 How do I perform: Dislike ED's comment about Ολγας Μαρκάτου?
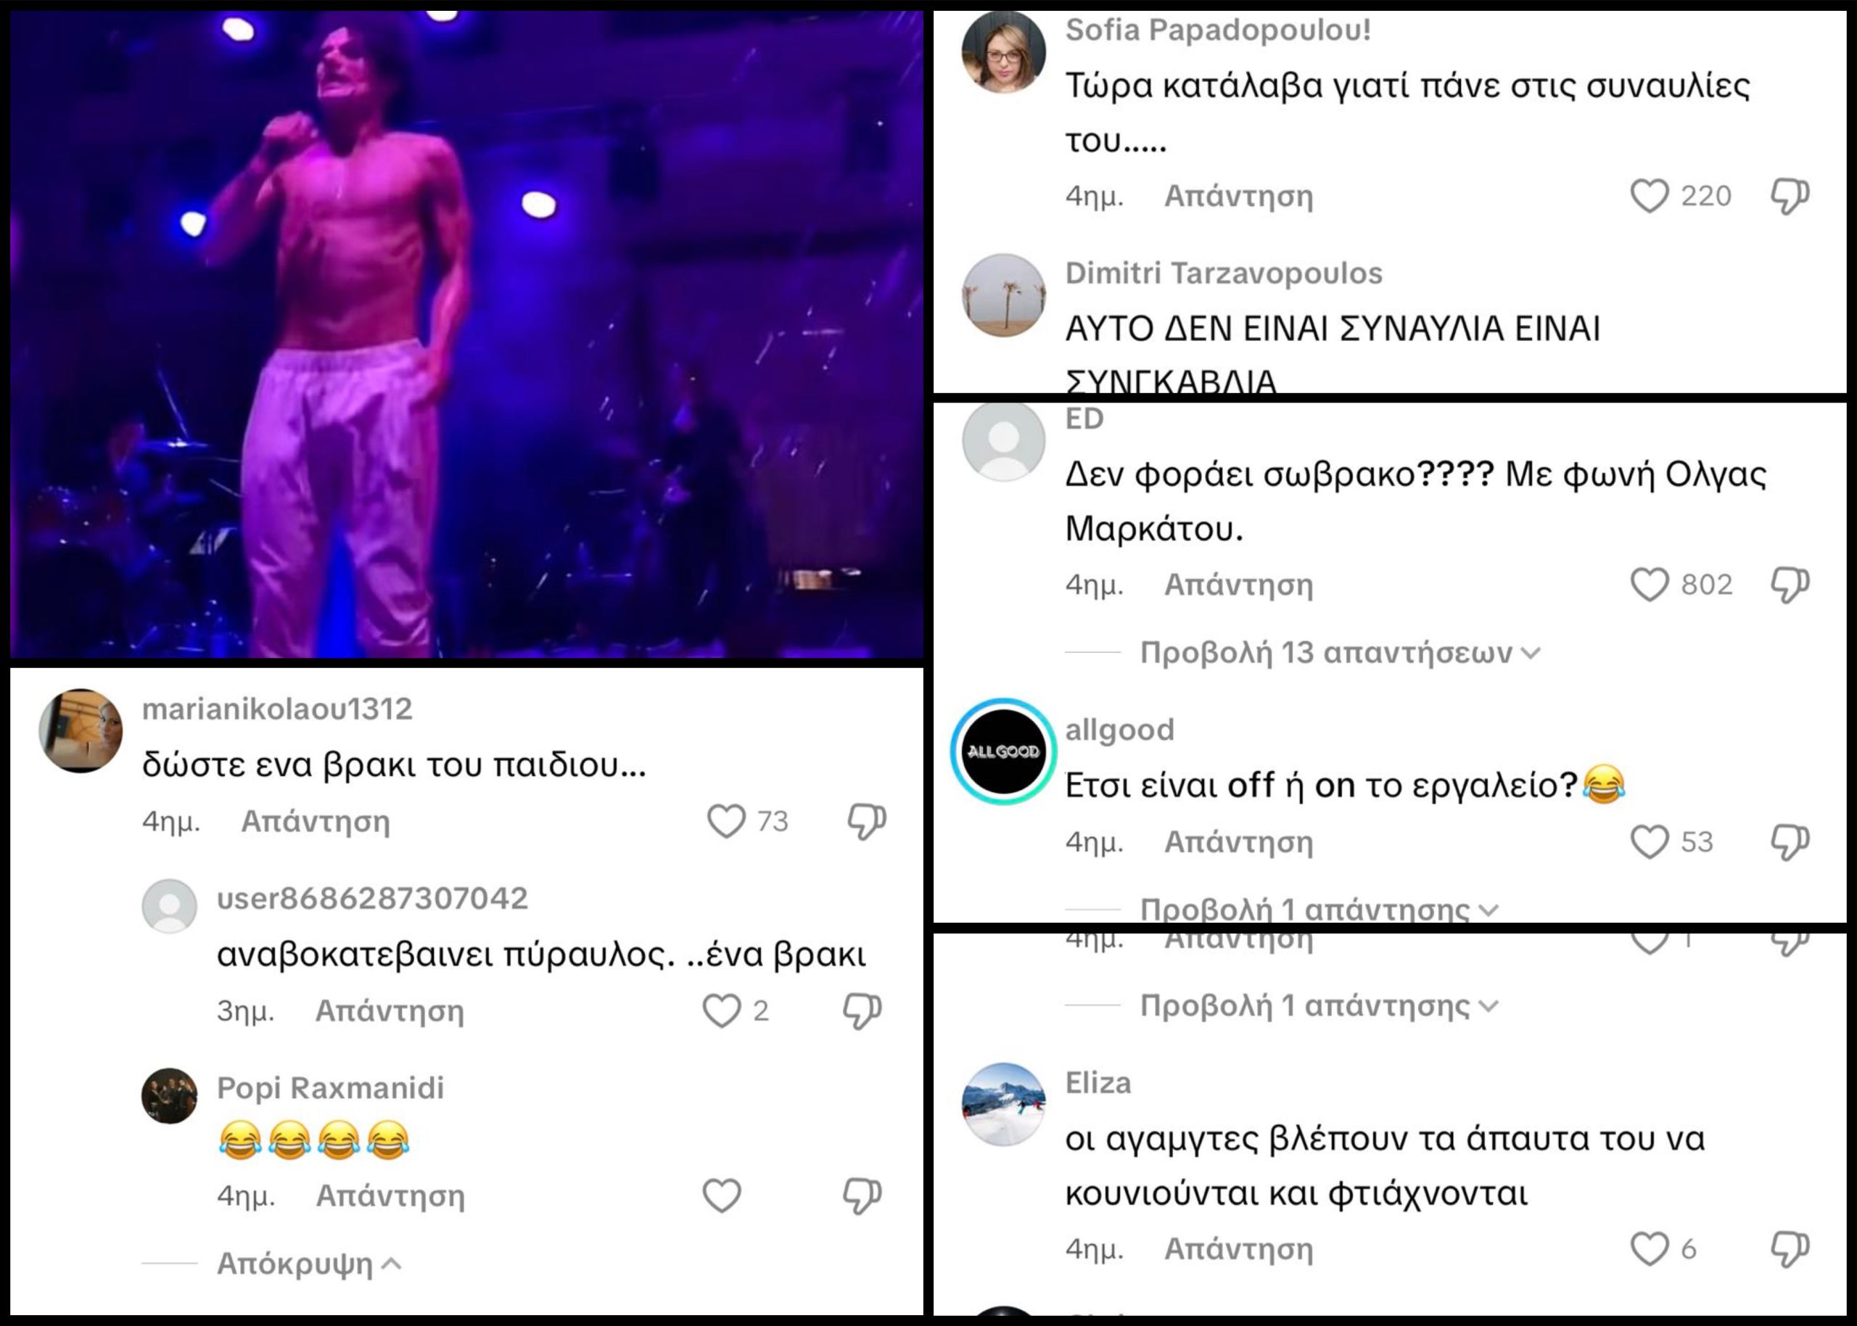[1790, 585]
